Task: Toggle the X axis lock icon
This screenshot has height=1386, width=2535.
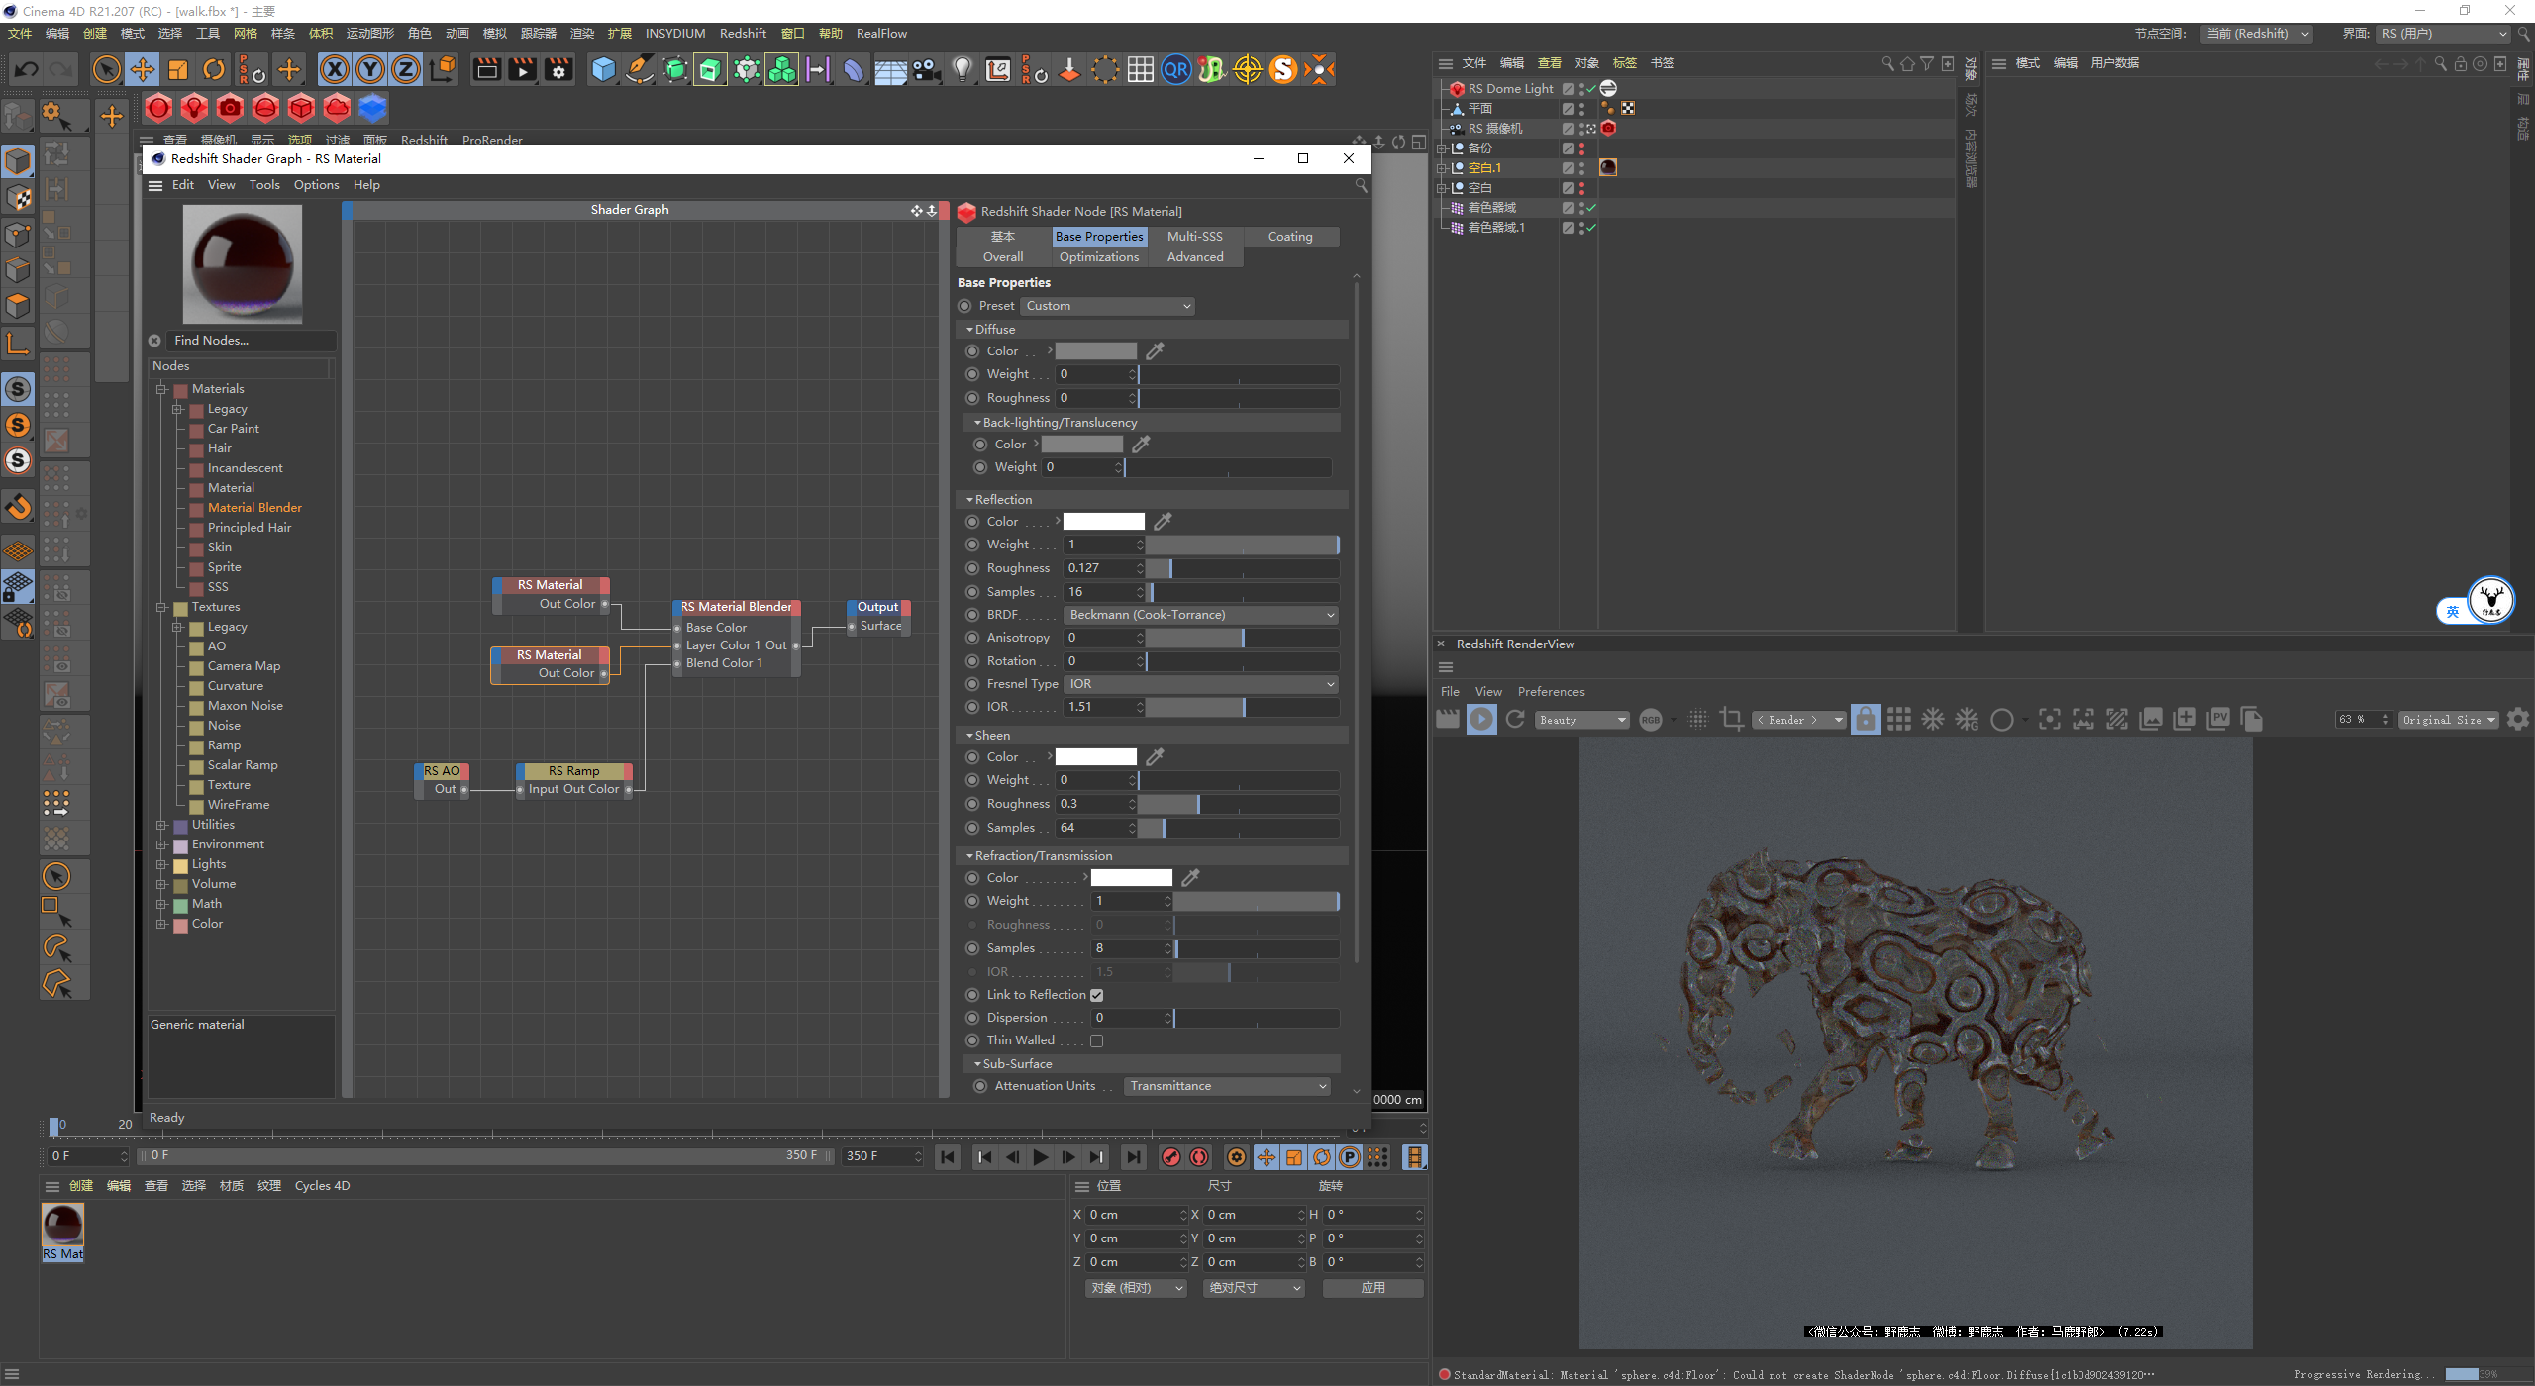Action: (335, 69)
